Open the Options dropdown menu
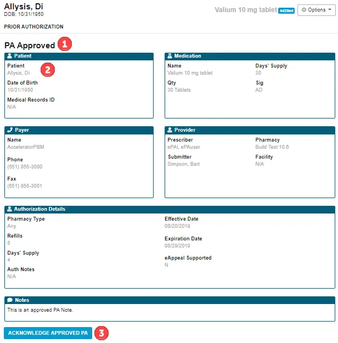The image size is (338, 343). [x=317, y=10]
